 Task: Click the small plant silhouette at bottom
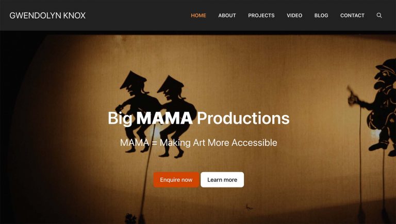[x=130, y=218]
